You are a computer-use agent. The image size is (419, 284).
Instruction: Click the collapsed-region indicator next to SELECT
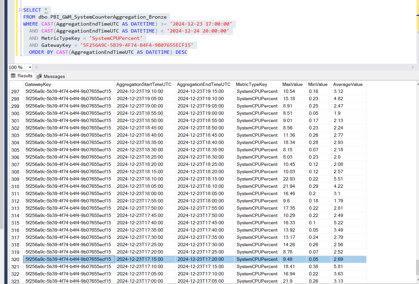[20, 10]
